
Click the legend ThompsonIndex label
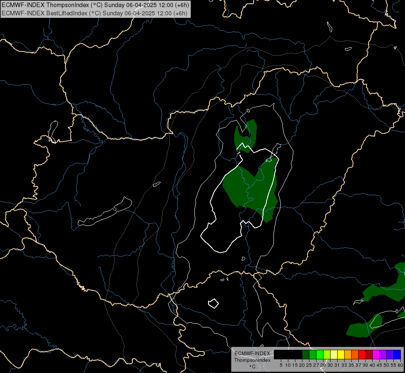pos(252,360)
